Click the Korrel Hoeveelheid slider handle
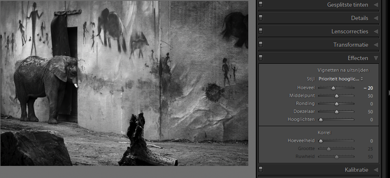This screenshot has width=390, height=178. tap(321, 141)
